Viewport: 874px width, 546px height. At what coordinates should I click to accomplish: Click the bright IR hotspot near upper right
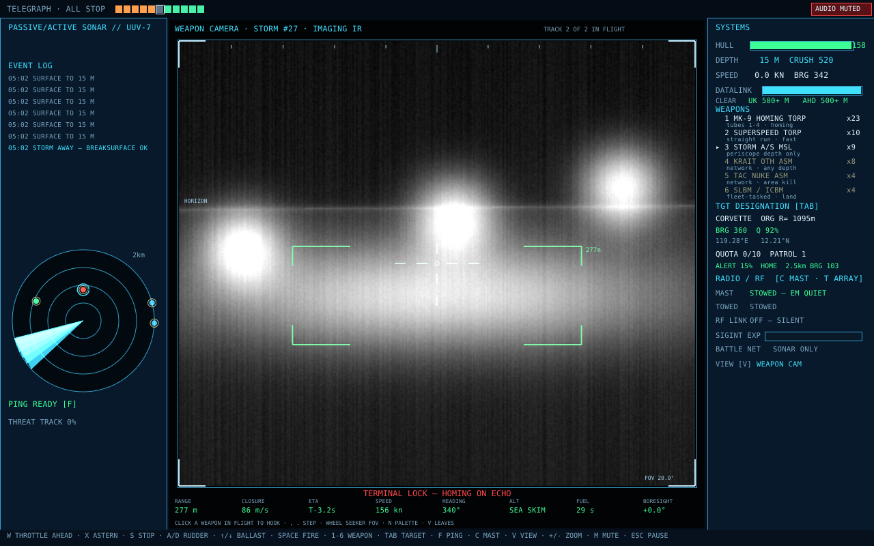tap(622, 186)
